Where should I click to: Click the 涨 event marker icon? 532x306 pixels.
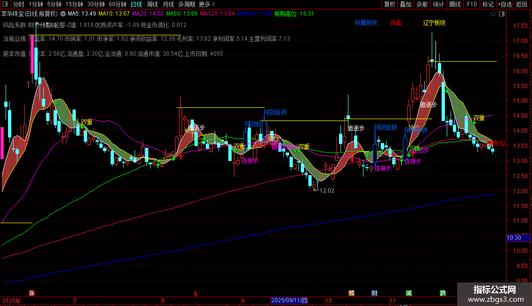coord(32,293)
